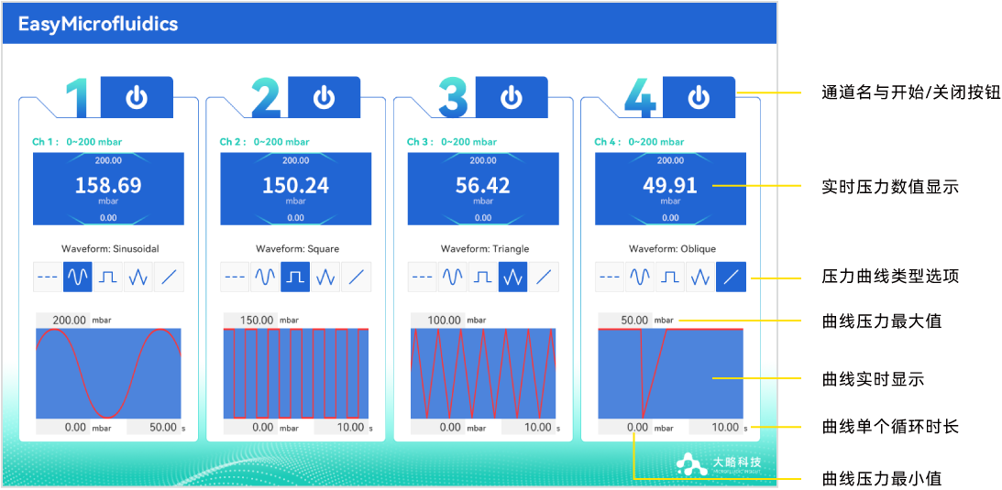1002x490 pixels.
Task: Click the Ch 2 square curve graph
Action: pos(296,374)
